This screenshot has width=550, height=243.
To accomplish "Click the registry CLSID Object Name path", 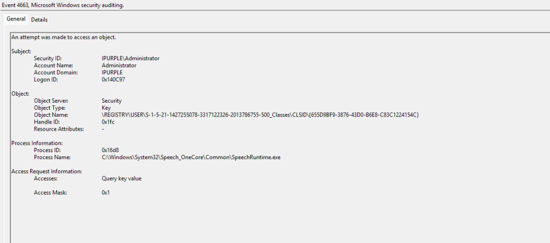I will click(260, 115).
